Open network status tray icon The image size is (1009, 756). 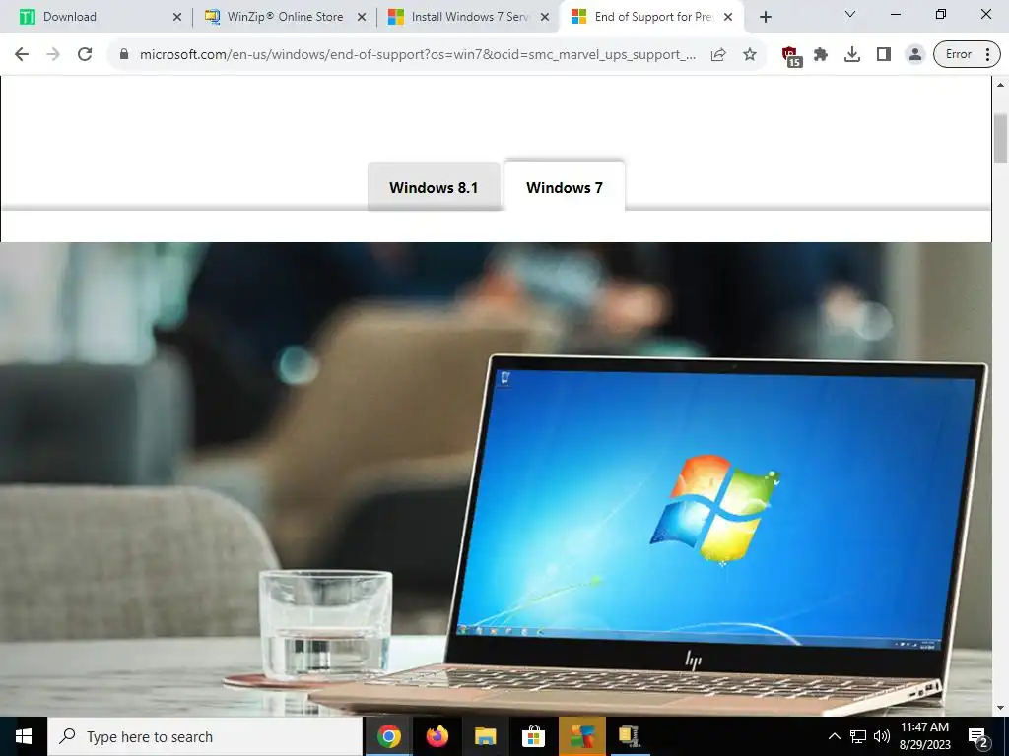point(858,736)
